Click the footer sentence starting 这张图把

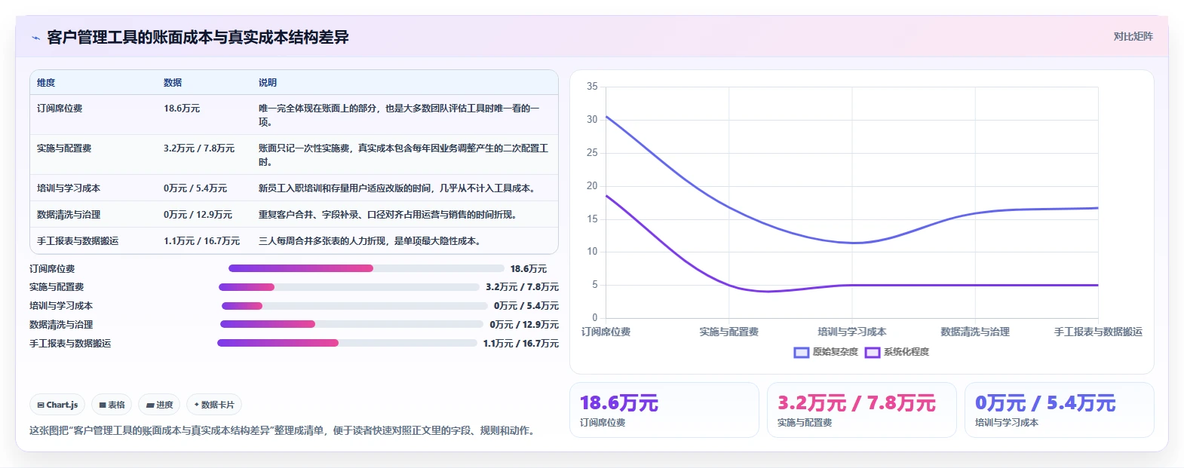coord(284,431)
